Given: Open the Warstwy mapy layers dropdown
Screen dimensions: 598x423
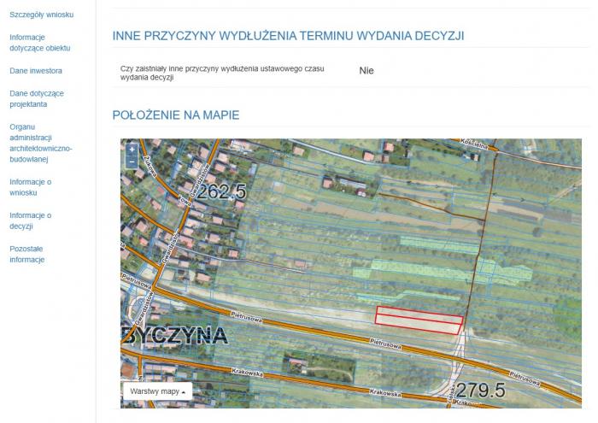Looking at the screenshot, I should tap(157, 391).
